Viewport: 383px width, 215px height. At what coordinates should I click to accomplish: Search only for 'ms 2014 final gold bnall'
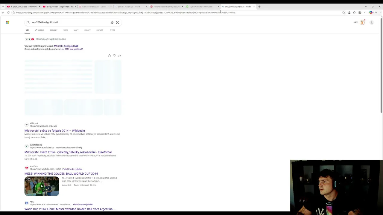click(x=72, y=49)
